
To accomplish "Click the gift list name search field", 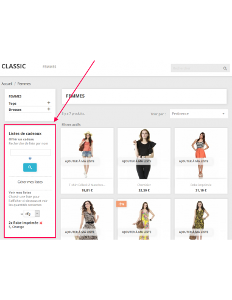I will pyautogui.click(x=30, y=152).
